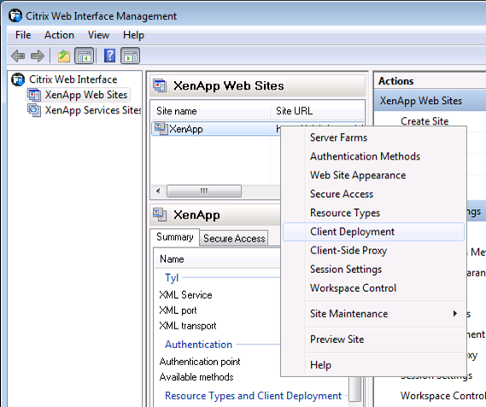Click the Authentication point row
This screenshot has width=486, height=407.
pos(200,362)
